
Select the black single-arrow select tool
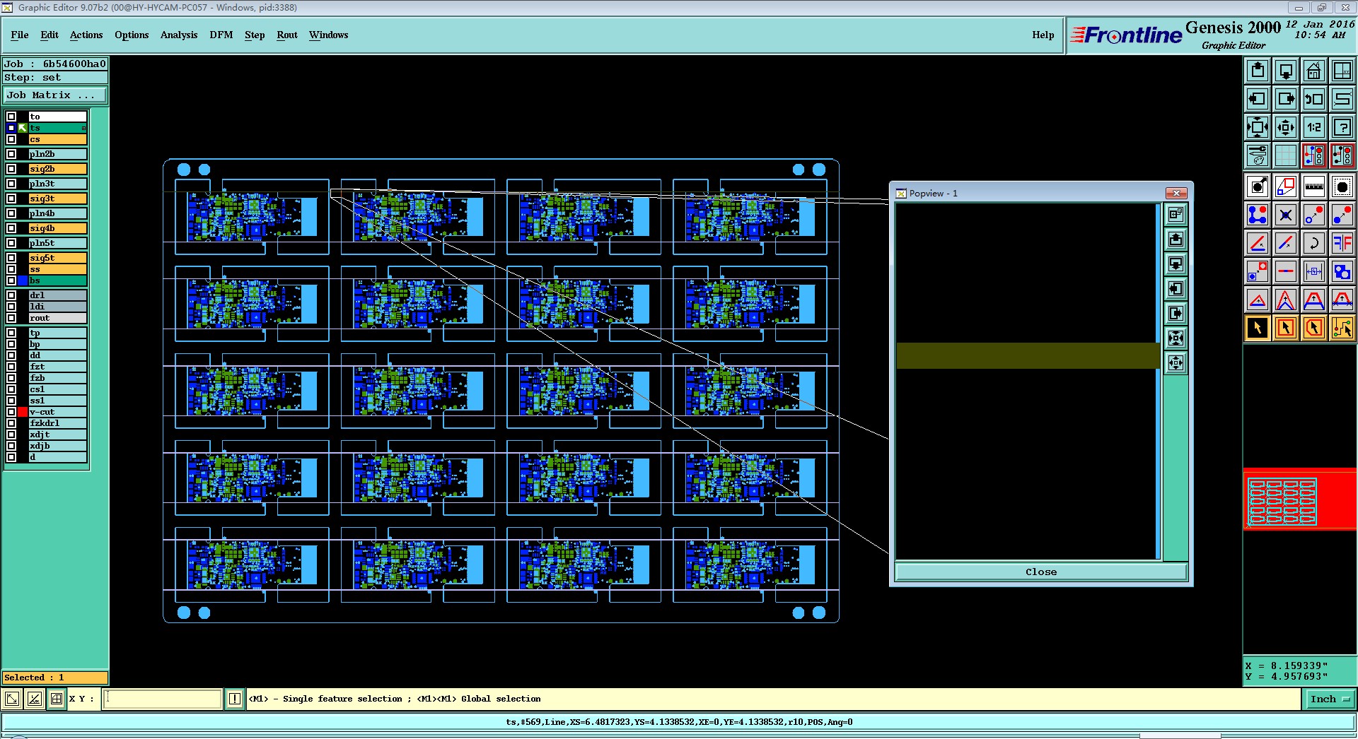click(x=1258, y=328)
